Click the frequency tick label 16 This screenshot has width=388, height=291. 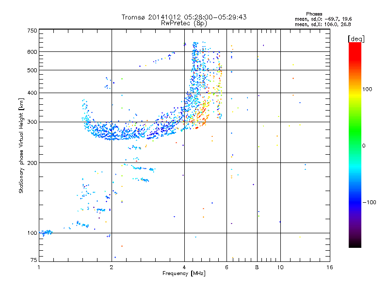pos(330,267)
